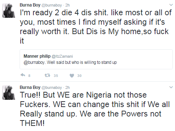
Task: Expand options chevron on second tweet
Action: click(171, 87)
